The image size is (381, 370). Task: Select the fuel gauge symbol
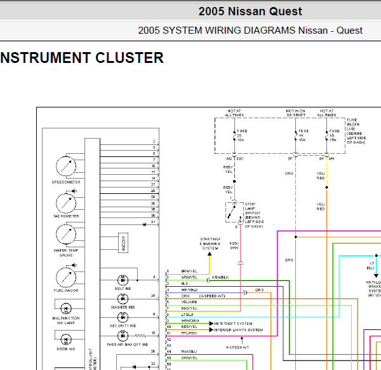66,278
